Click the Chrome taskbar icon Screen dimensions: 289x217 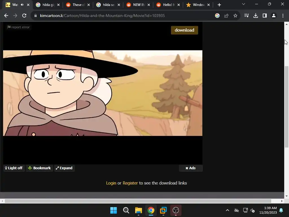click(x=151, y=210)
